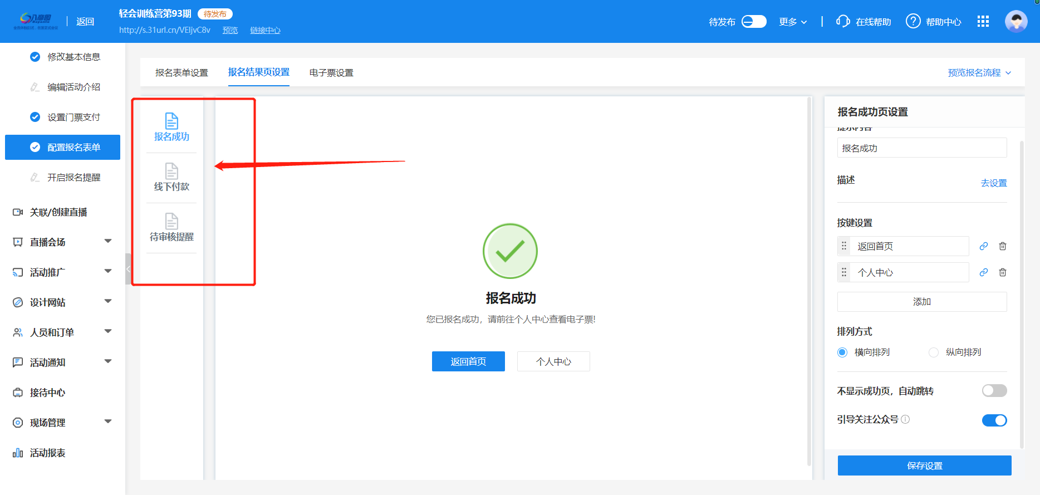Click 去设置 link for 描述
The height and width of the screenshot is (495, 1040).
(994, 183)
